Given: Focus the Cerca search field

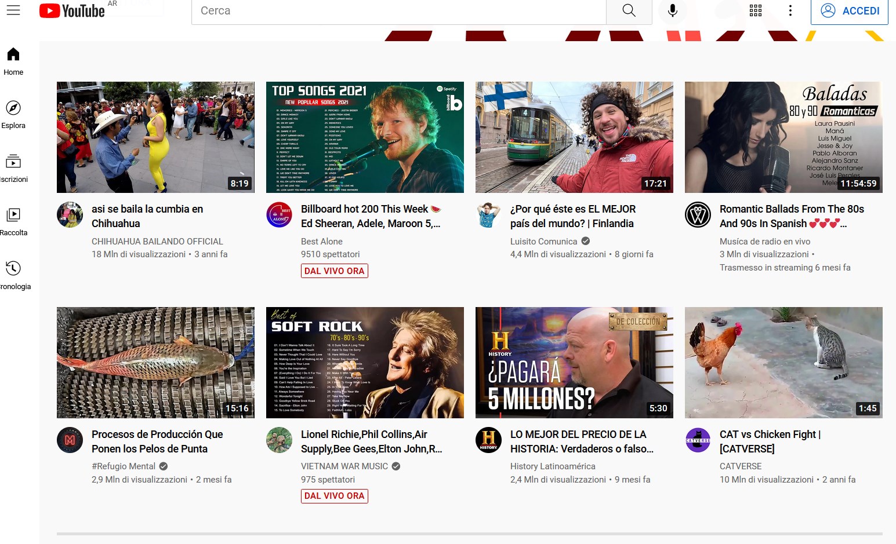Looking at the screenshot, I should 399,11.
